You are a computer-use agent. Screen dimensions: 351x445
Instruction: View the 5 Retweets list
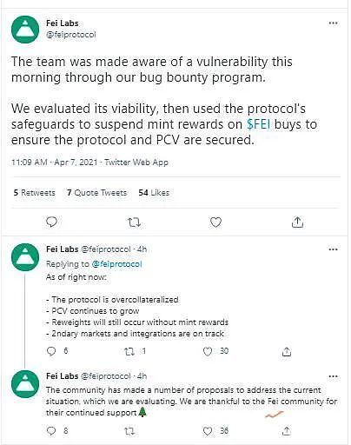click(34, 193)
